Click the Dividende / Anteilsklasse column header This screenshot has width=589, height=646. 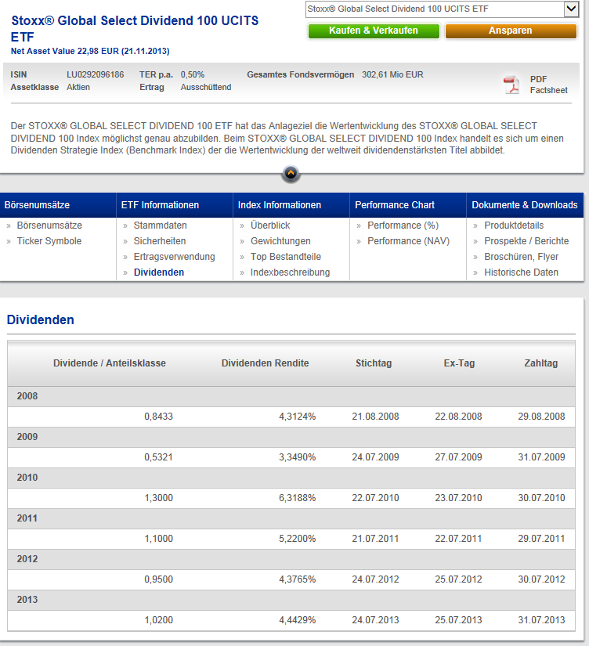[x=110, y=363]
